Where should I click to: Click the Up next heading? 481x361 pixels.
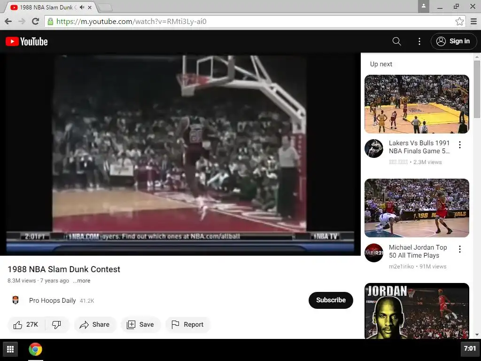(x=381, y=64)
